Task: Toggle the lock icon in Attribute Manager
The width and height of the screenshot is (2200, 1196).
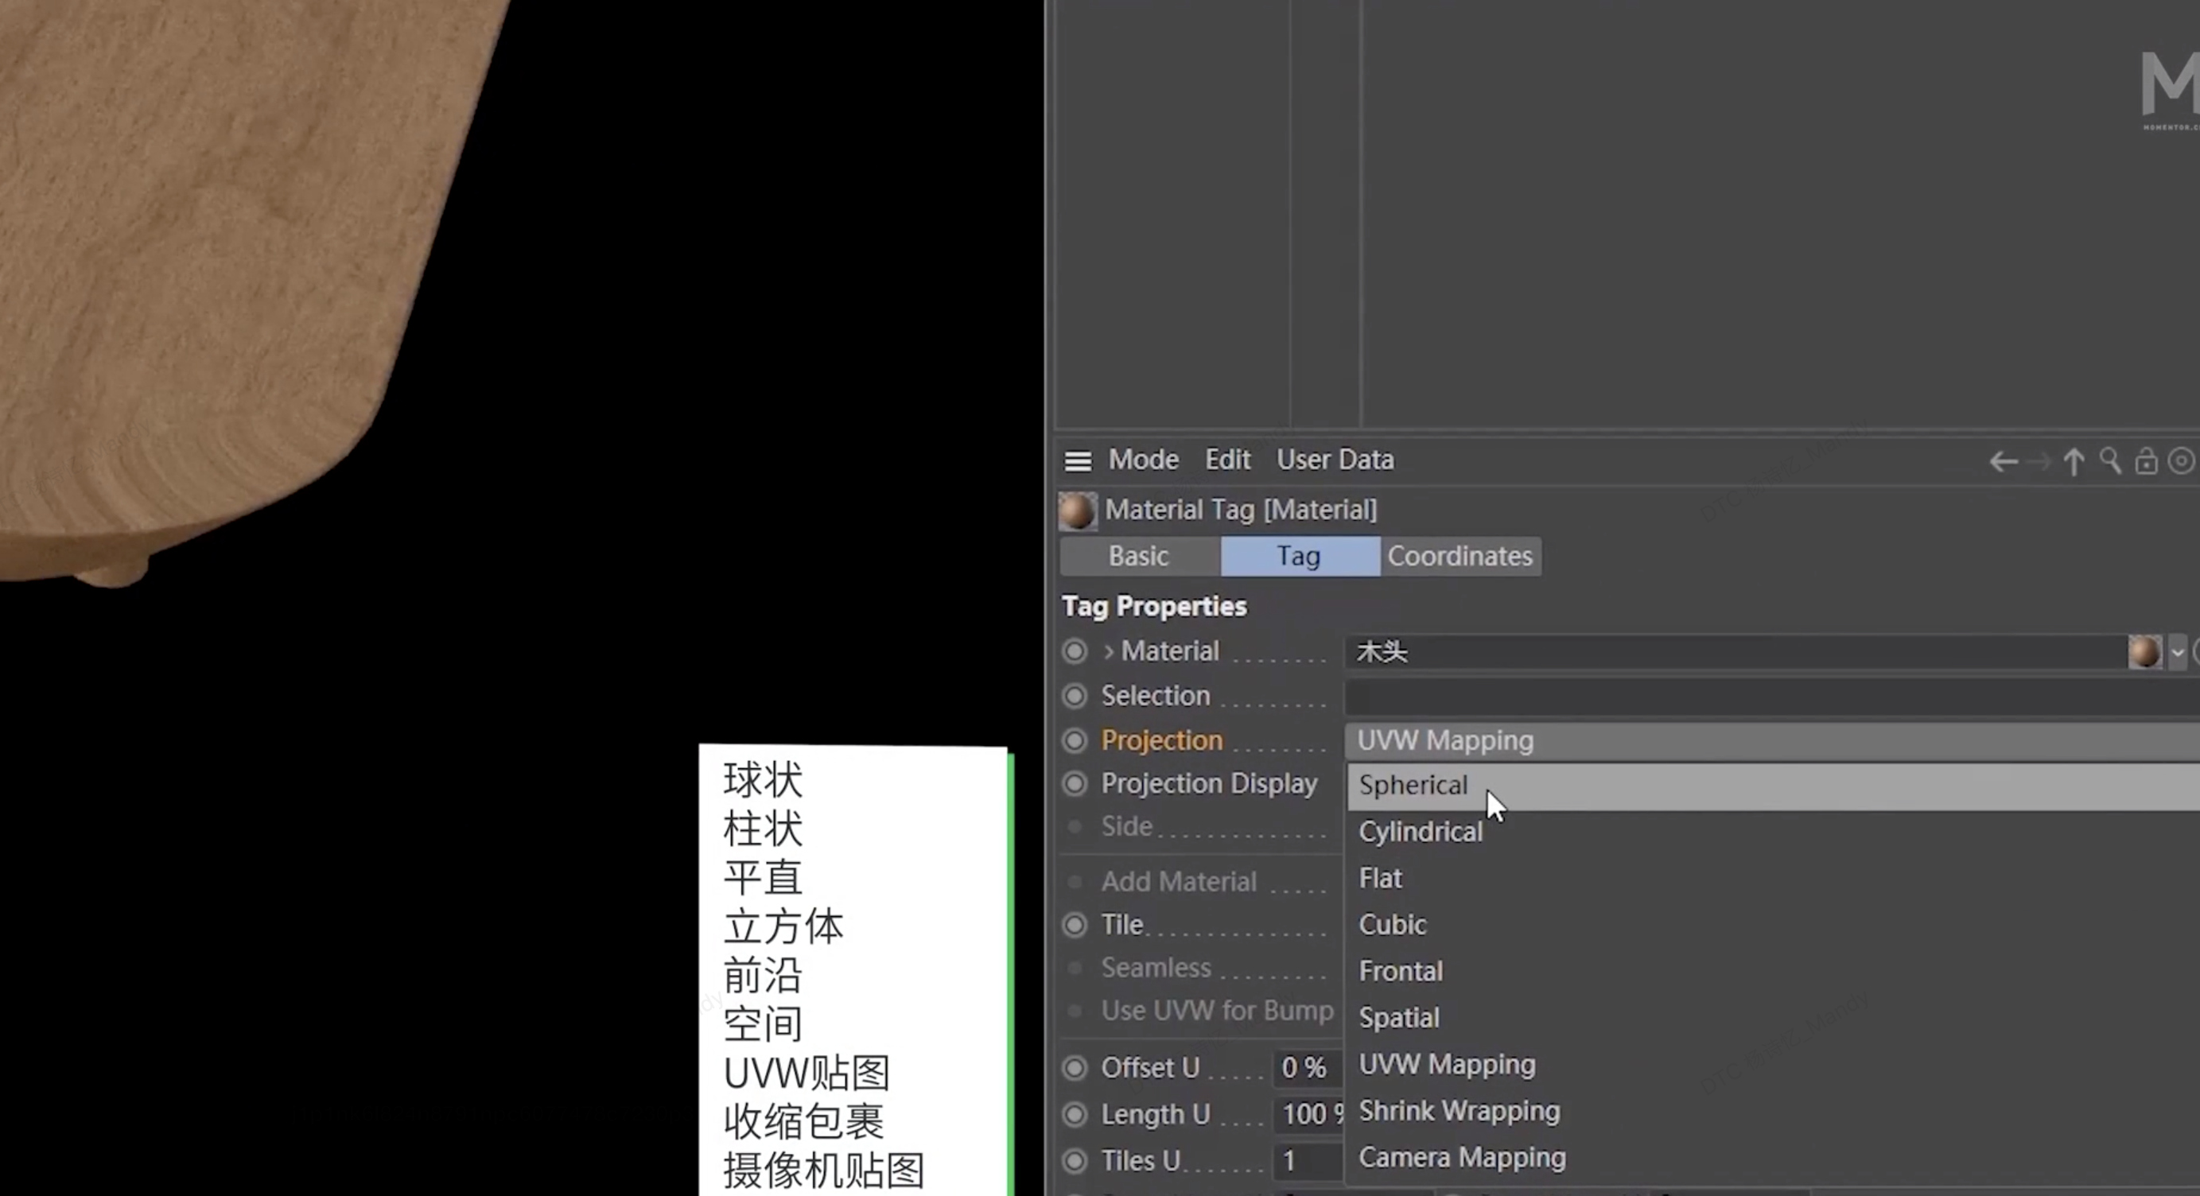Action: point(2146,461)
